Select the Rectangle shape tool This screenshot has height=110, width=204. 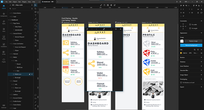pos(35,26)
